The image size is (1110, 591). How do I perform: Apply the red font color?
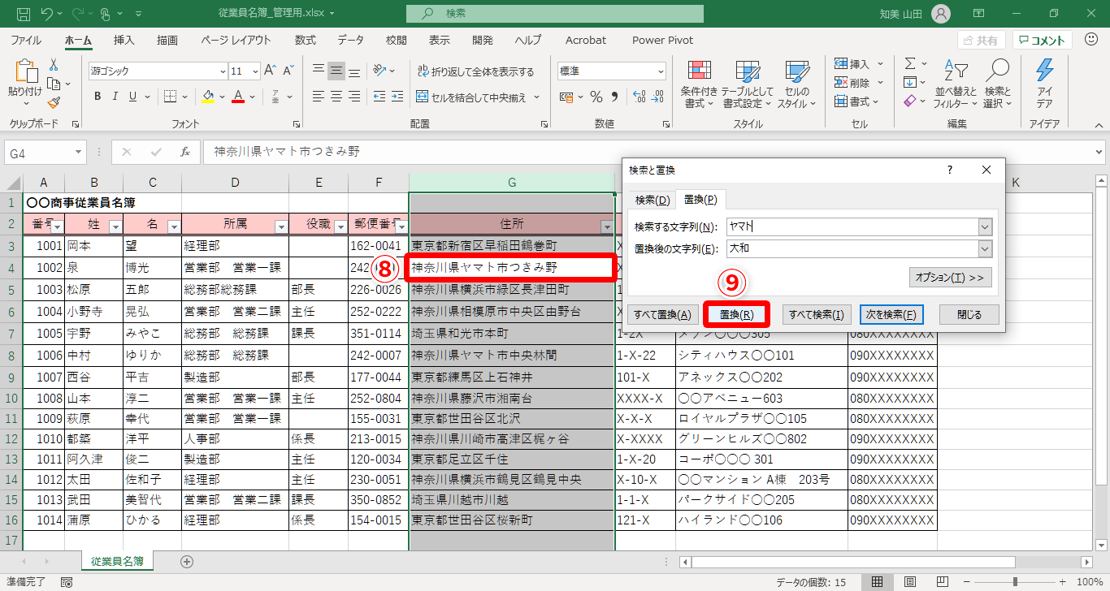tap(238, 97)
